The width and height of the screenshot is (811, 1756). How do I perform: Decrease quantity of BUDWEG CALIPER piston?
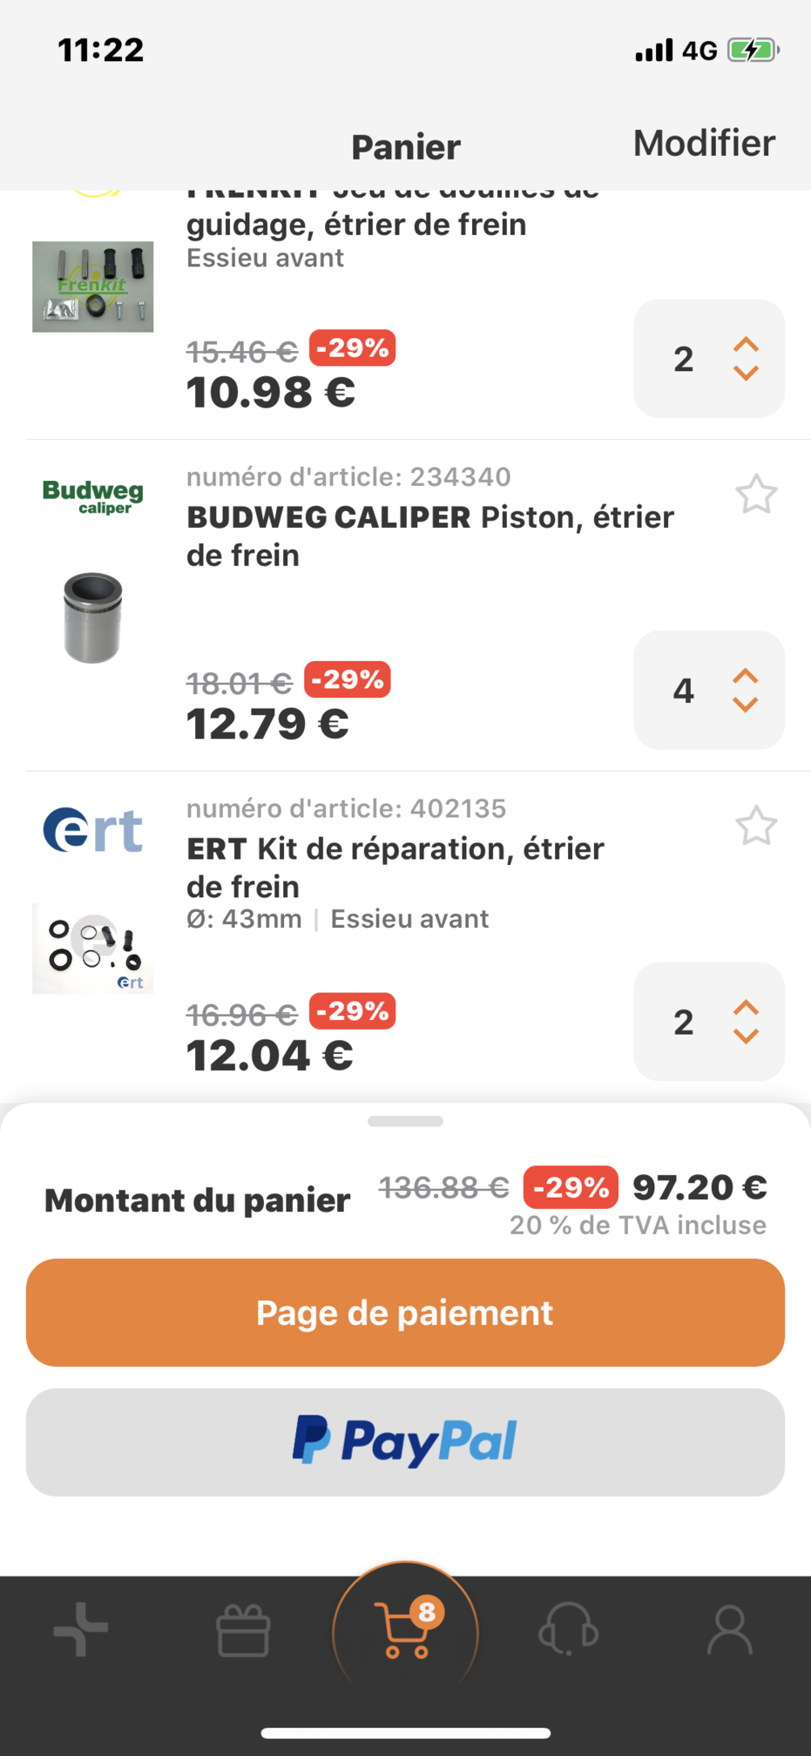point(746,705)
